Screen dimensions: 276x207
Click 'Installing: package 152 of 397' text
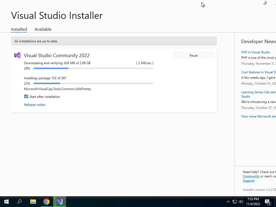point(45,78)
